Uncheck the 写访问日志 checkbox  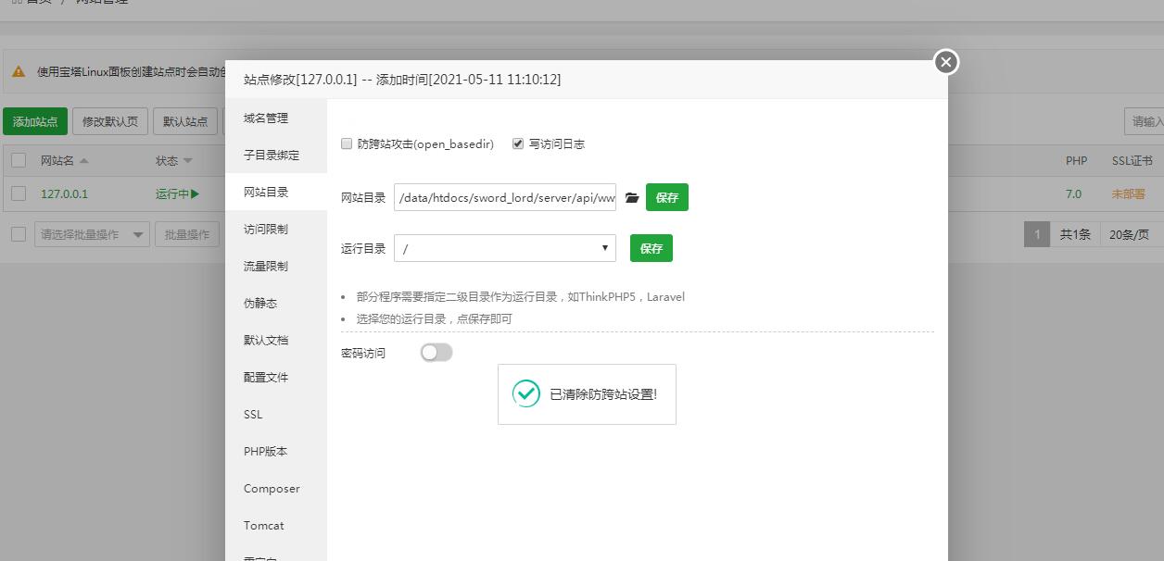pyautogui.click(x=518, y=144)
